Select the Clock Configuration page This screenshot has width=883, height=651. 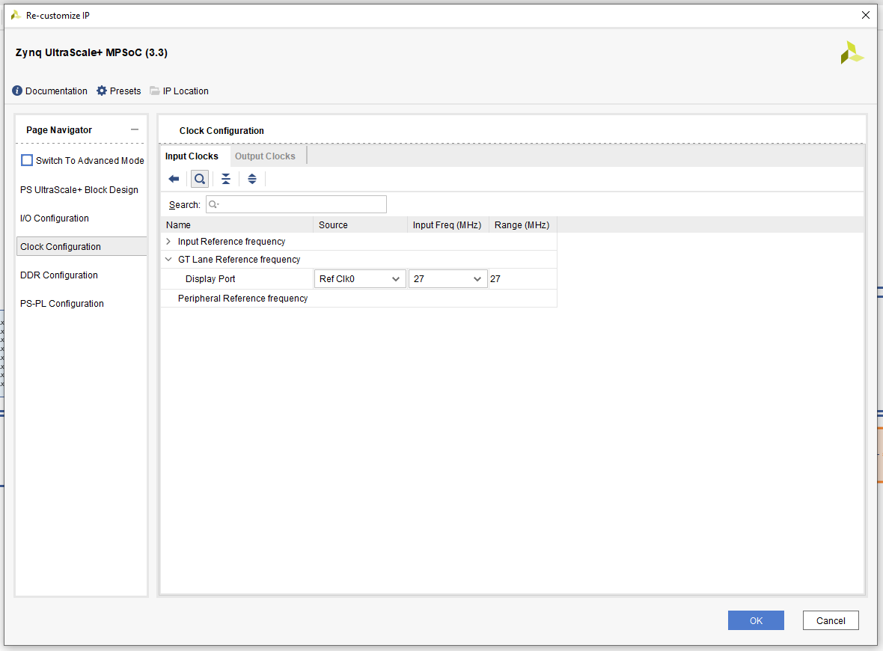click(81, 247)
